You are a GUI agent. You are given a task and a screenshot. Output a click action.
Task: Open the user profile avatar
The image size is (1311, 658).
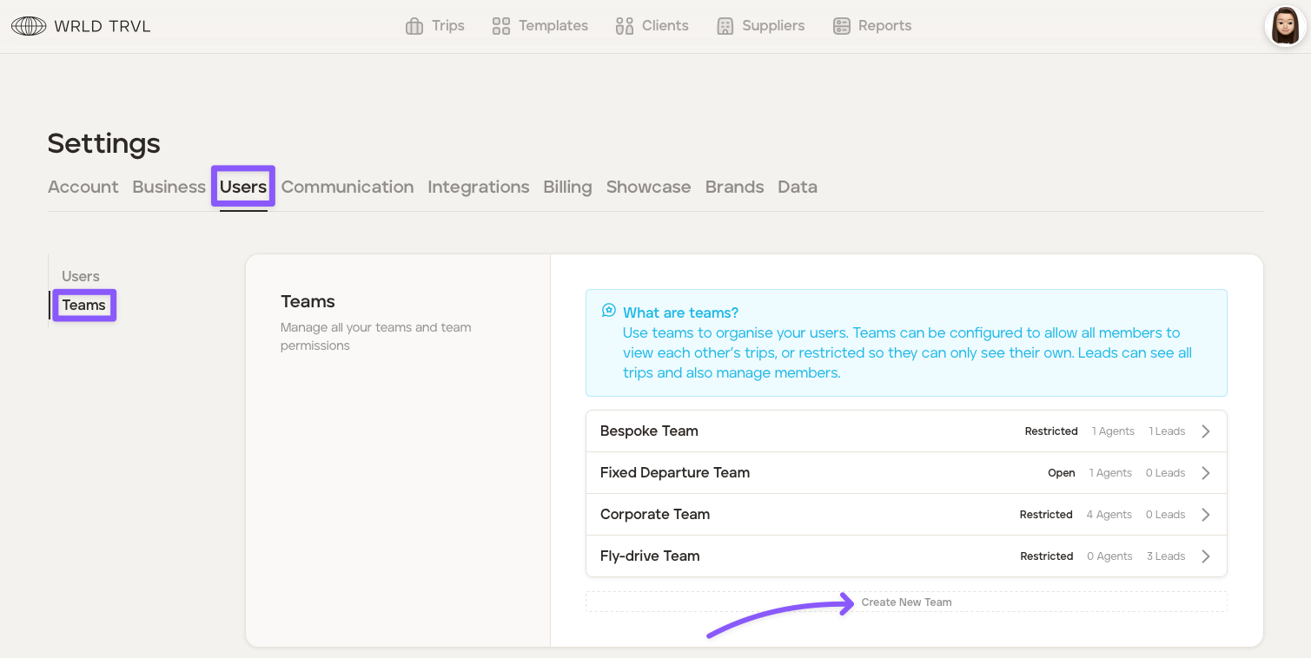pyautogui.click(x=1285, y=26)
